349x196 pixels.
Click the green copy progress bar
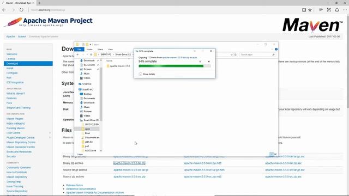pyautogui.click(x=174, y=66)
